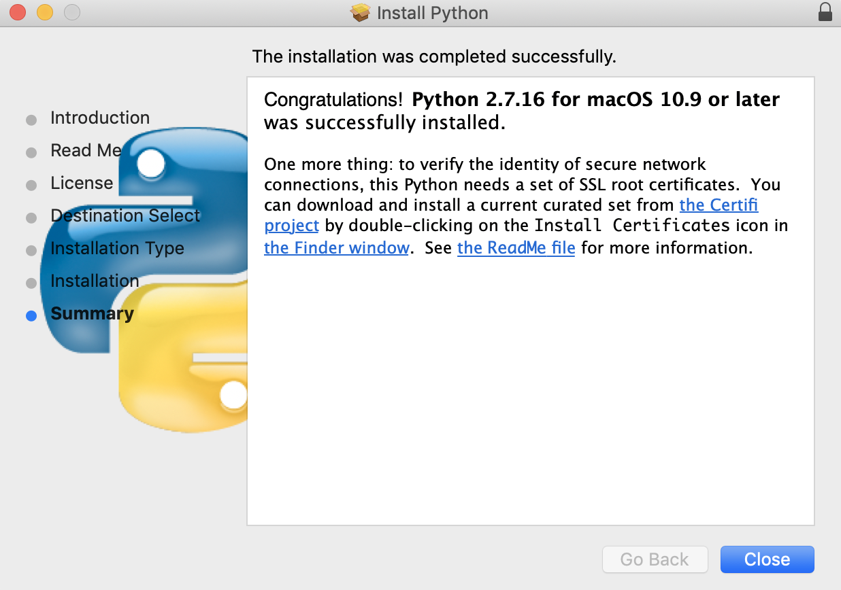Click the yellow minimize window button
Image resolution: width=841 pixels, height=590 pixels.
45,12
